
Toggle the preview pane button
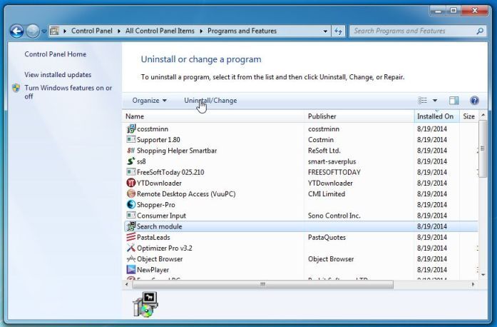point(454,101)
